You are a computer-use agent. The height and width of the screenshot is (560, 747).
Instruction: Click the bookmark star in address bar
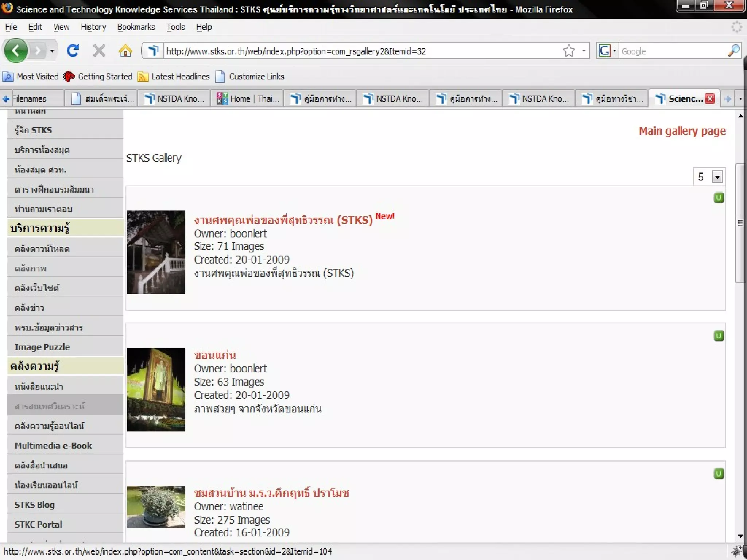pos(569,51)
